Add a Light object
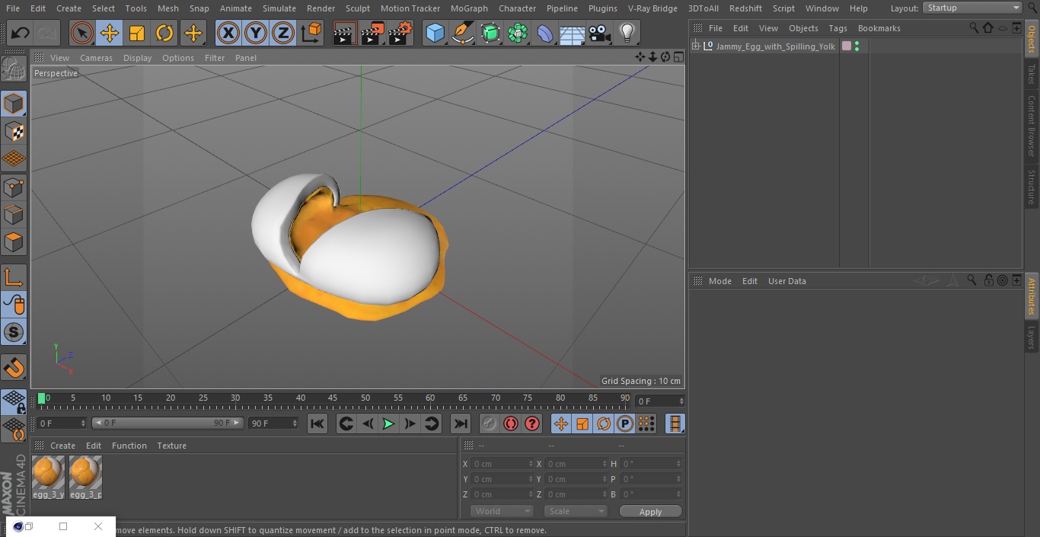The image size is (1040, 537). coord(627,33)
